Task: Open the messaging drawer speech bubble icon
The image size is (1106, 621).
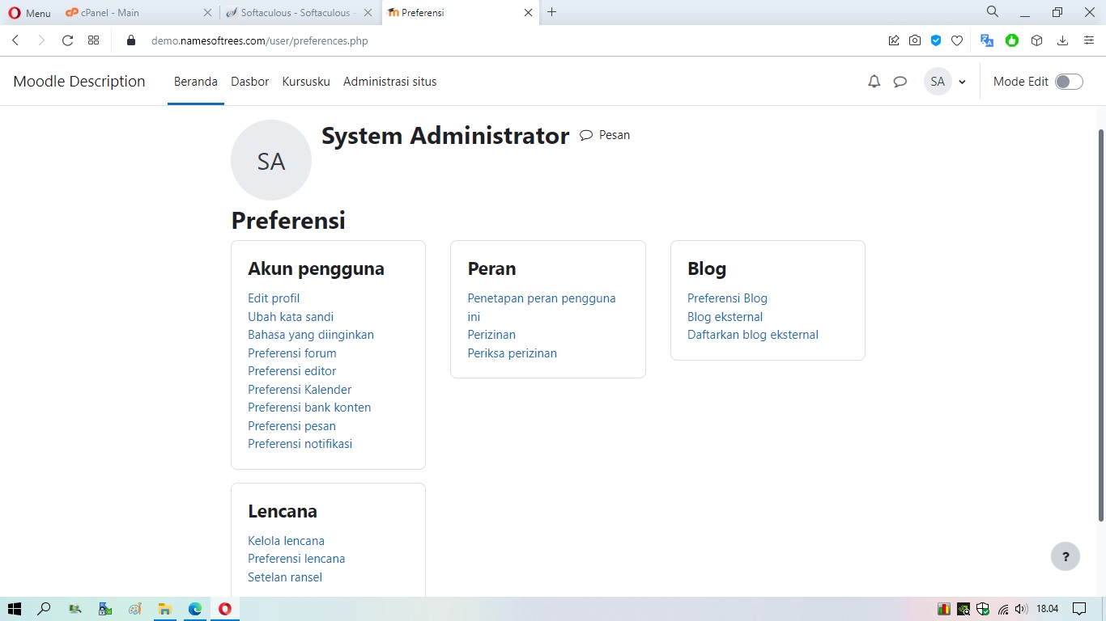Action: click(x=900, y=82)
